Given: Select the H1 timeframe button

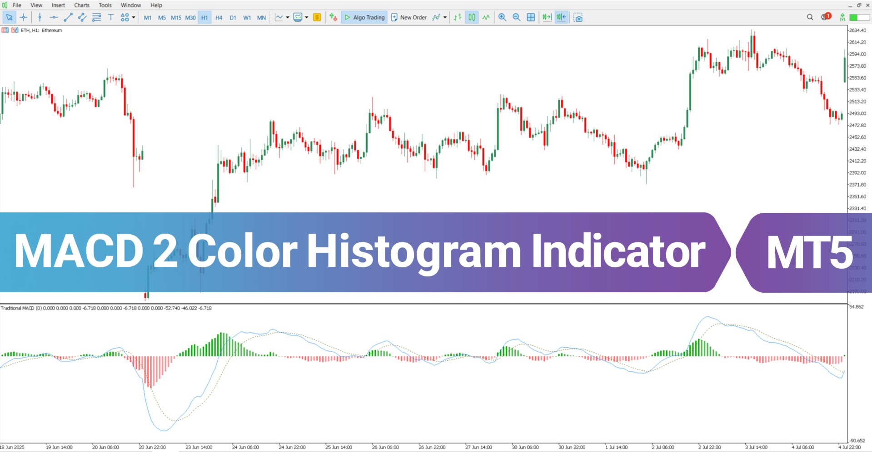Looking at the screenshot, I should point(204,18).
